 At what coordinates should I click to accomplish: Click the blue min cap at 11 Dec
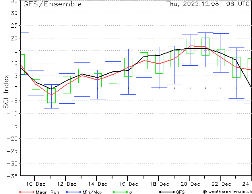51,108
